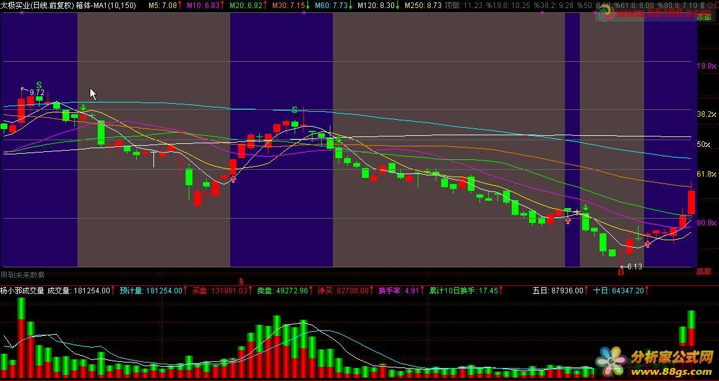Click the red up arrow beside 6.13 low
This screenshot has height=381, width=719.
(647, 244)
